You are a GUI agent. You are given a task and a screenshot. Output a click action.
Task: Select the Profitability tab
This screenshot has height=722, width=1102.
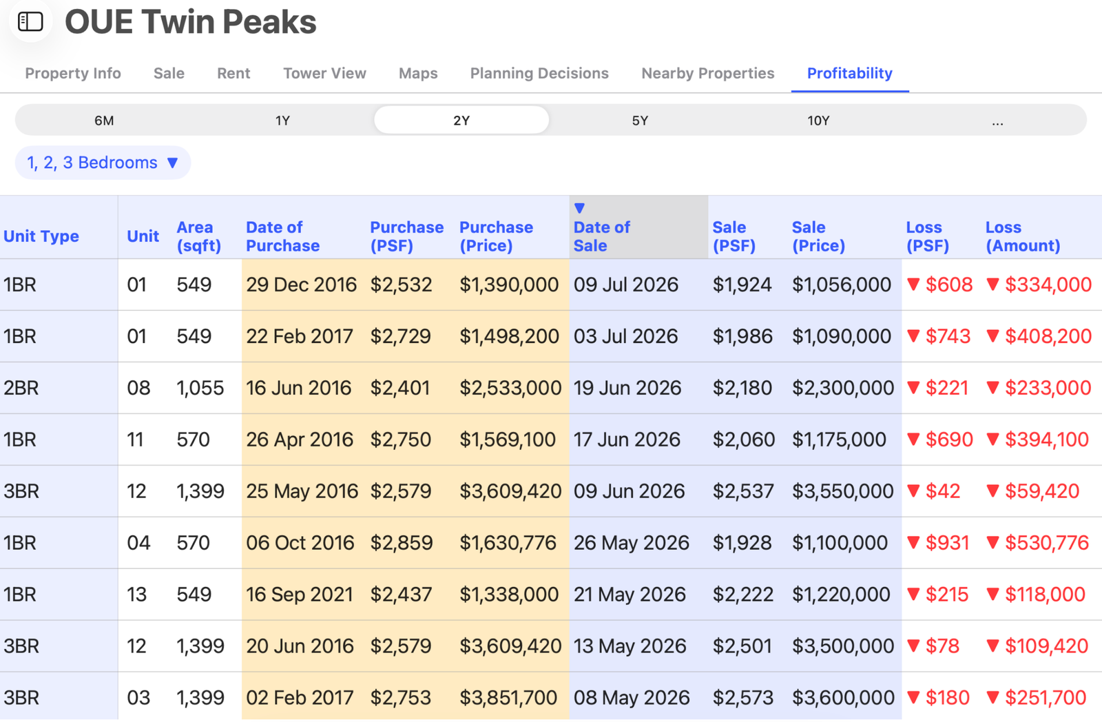coord(849,73)
